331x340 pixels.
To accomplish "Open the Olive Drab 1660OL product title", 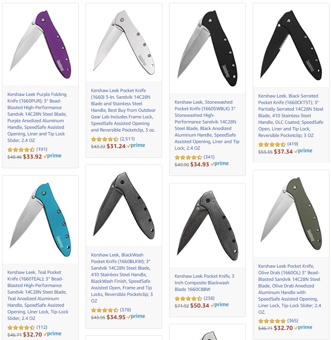I will 289,289.
